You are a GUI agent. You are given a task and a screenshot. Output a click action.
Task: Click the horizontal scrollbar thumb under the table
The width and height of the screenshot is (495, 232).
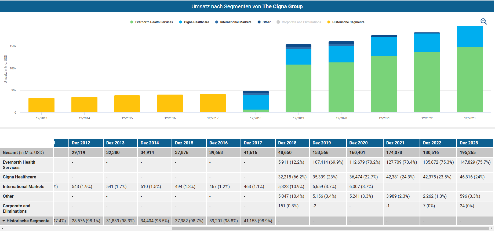[x=330, y=229]
